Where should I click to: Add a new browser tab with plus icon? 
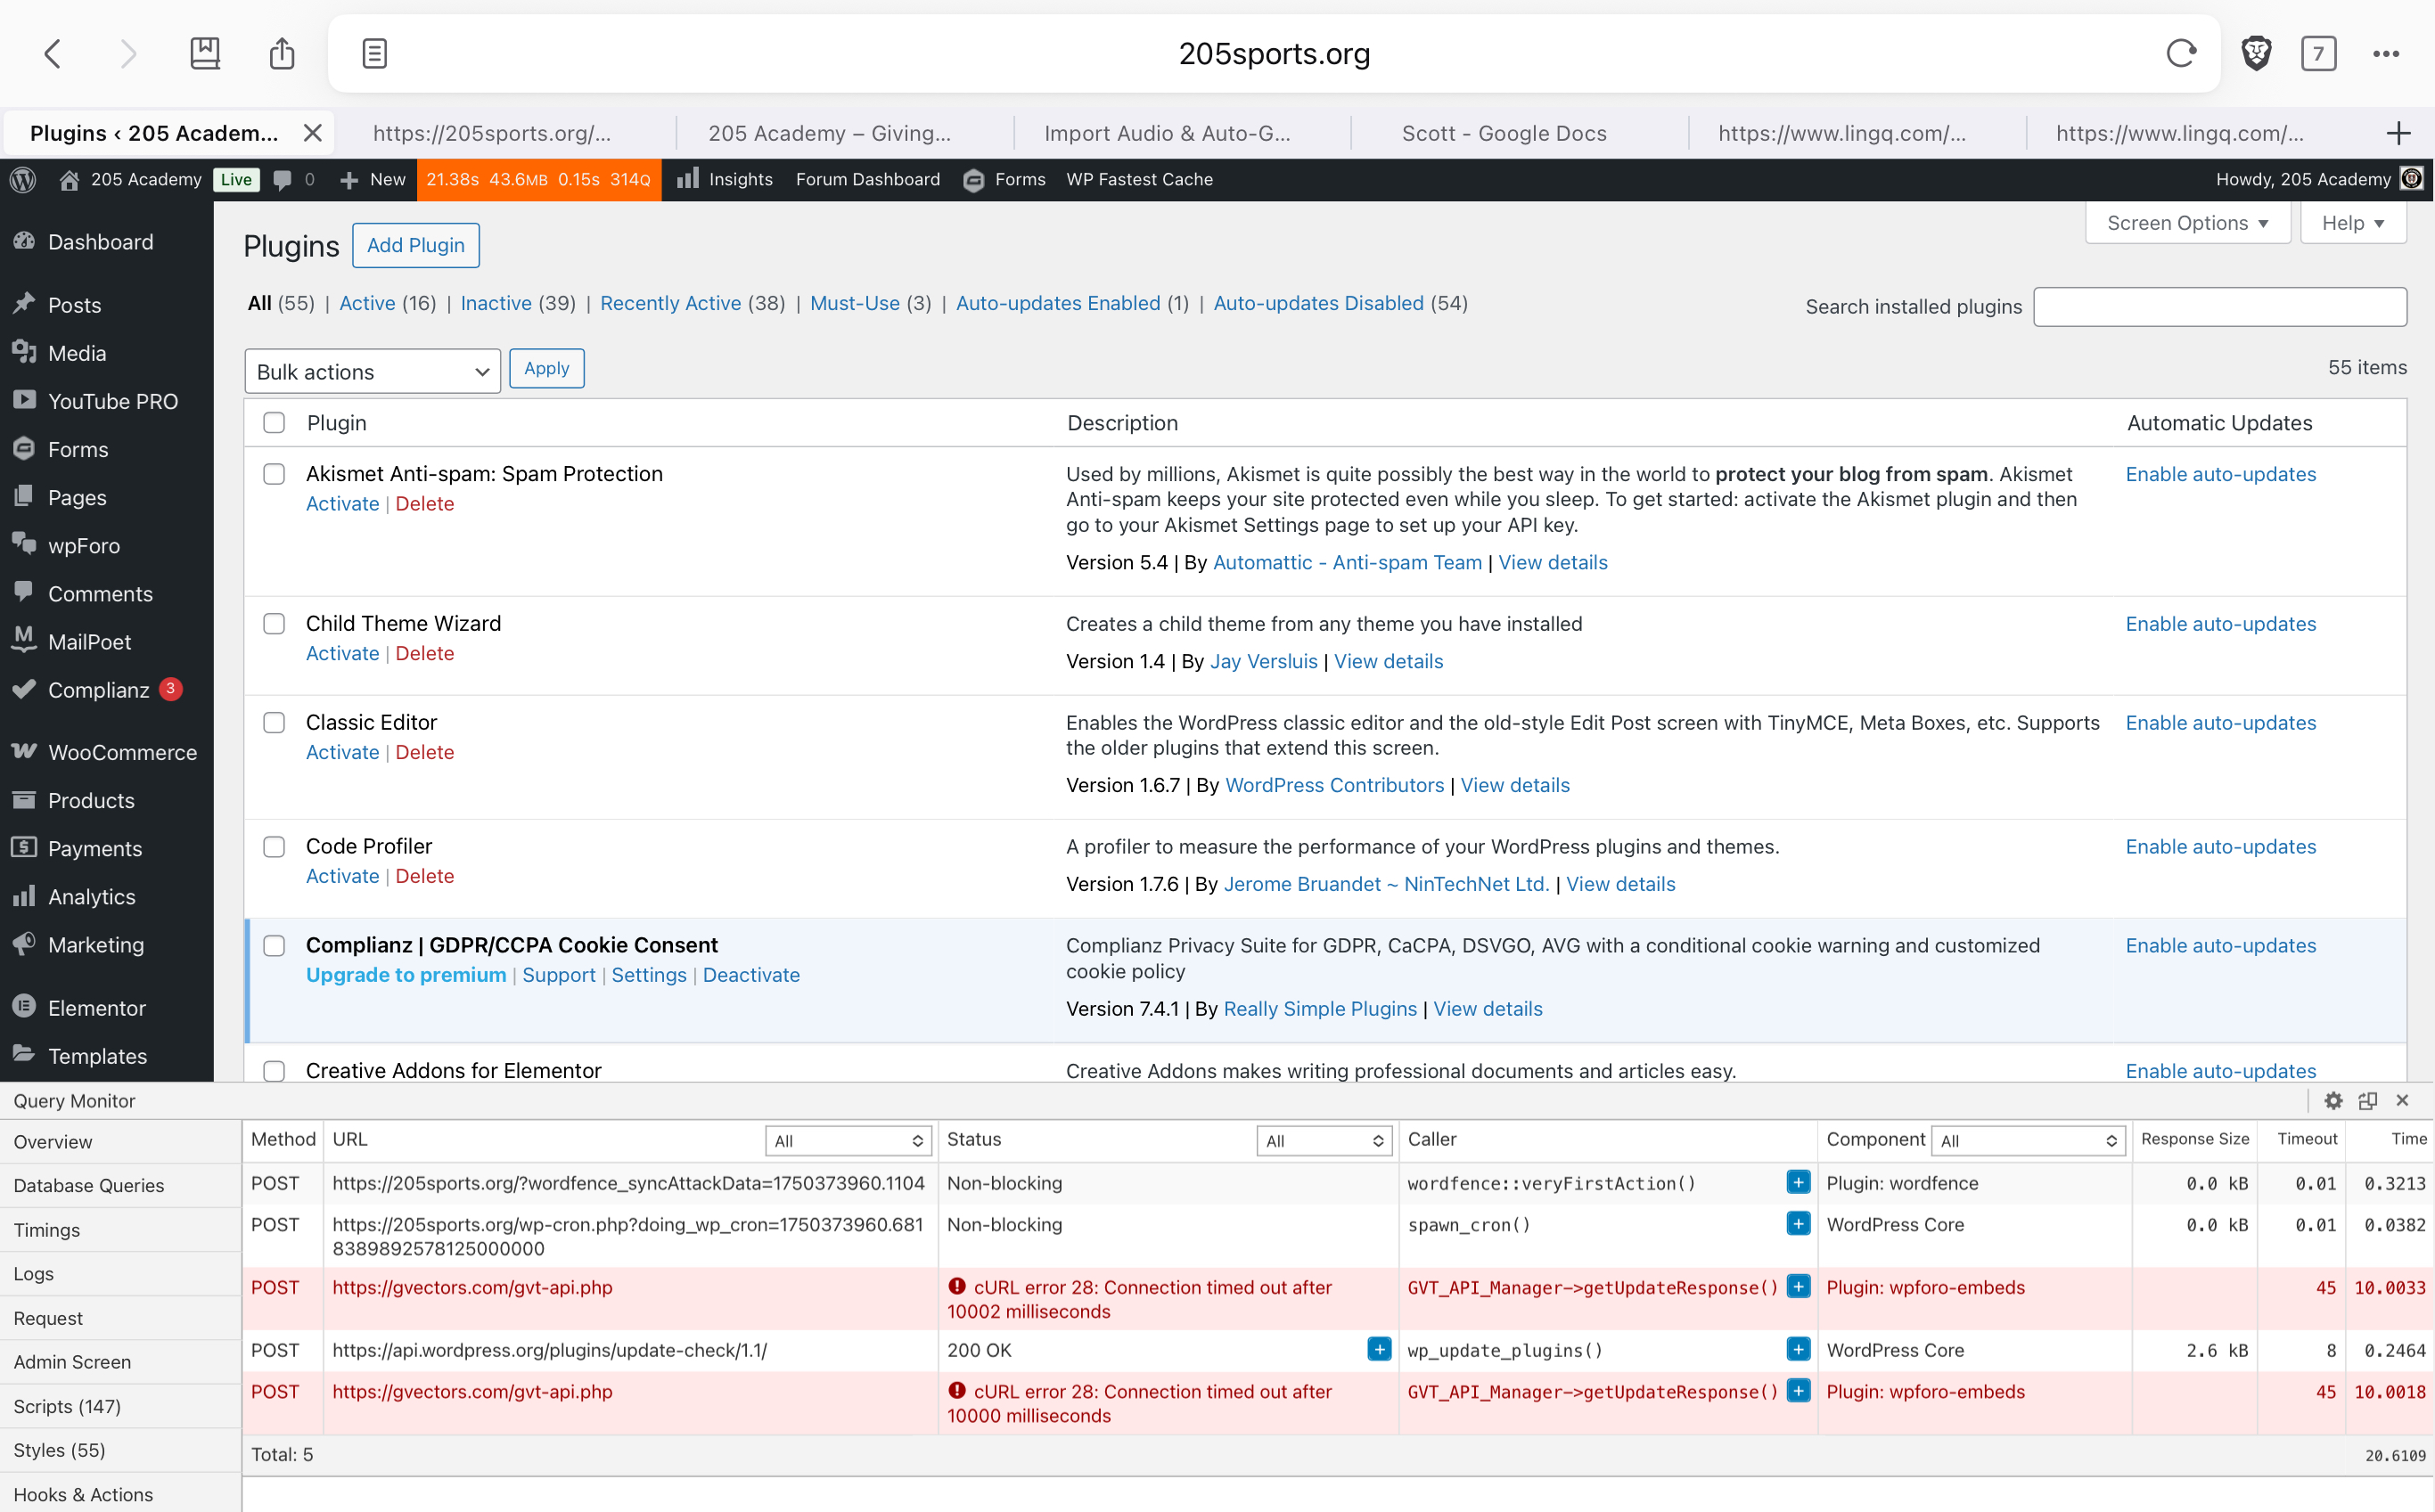2398,133
